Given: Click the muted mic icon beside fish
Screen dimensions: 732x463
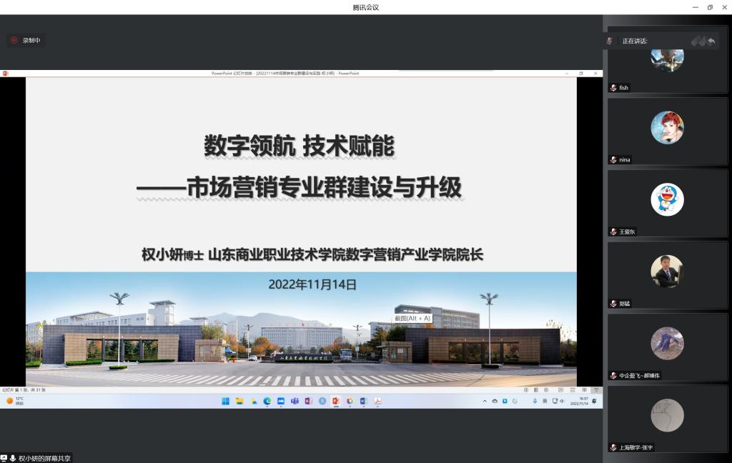Looking at the screenshot, I should coord(613,88).
